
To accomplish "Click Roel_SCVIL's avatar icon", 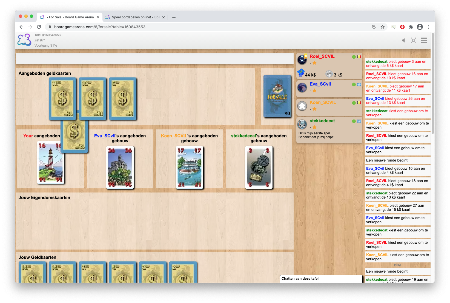I will [302, 59].
